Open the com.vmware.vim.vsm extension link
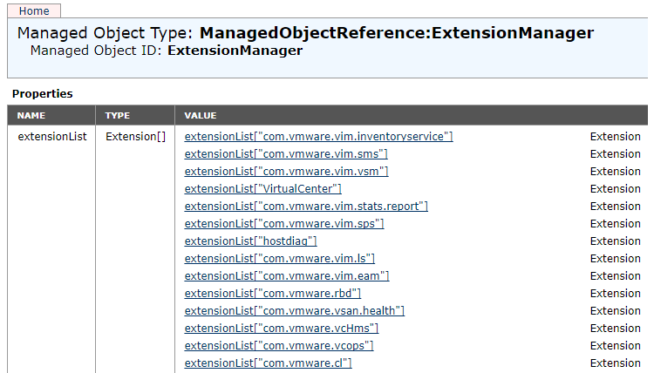Image resolution: width=654 pixels, height=373 pixels. (287, 172)
